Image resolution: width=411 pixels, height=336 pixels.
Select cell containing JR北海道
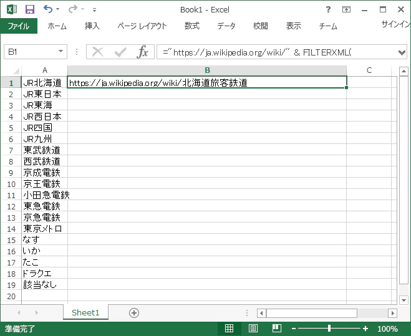point(44,82)
